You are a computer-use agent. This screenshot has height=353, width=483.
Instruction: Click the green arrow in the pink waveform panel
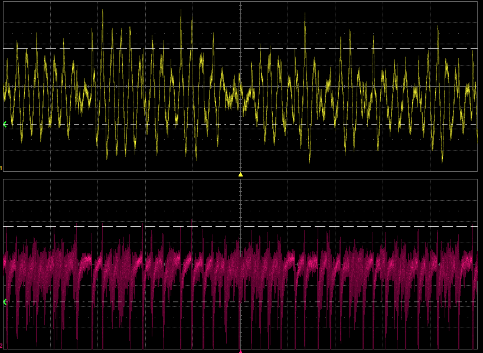(x=5, y=302)
